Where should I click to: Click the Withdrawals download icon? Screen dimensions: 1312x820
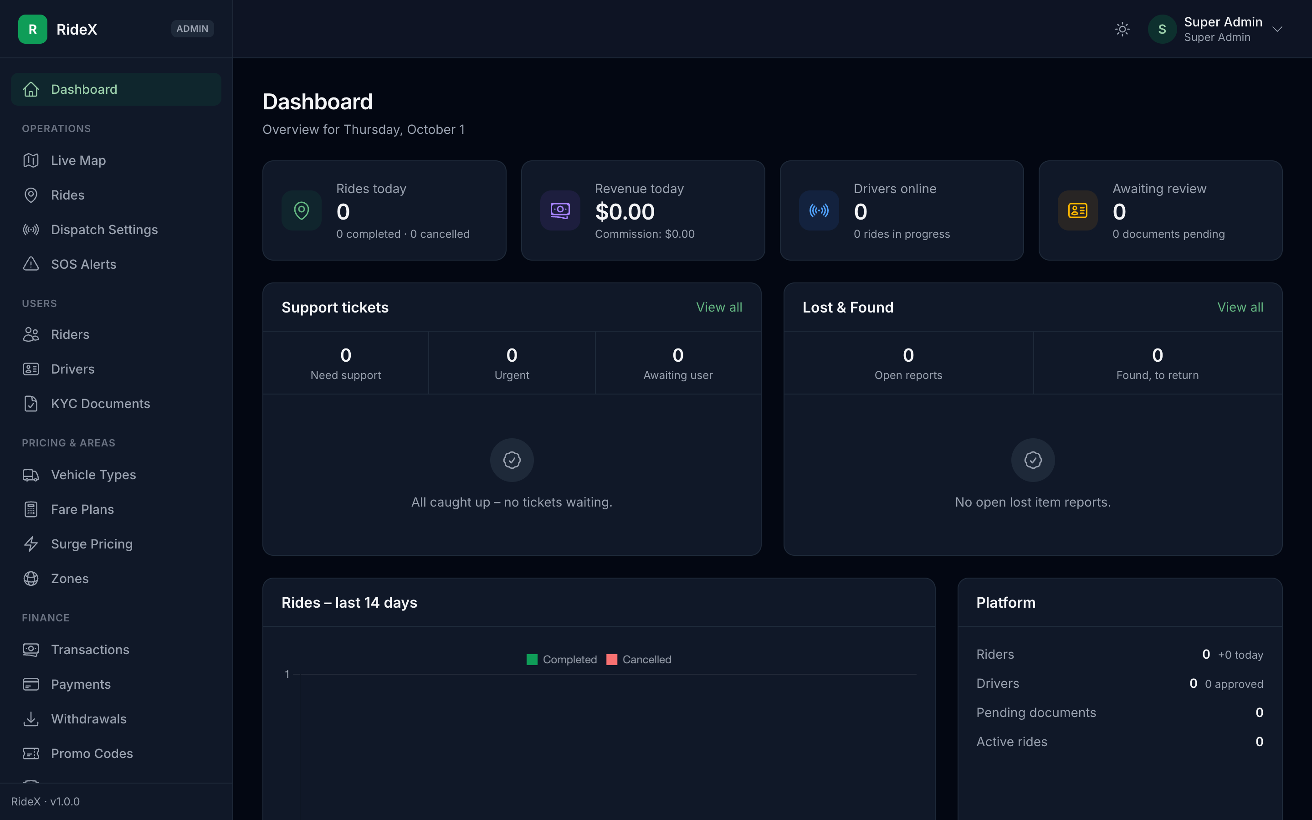click(31, 719)
